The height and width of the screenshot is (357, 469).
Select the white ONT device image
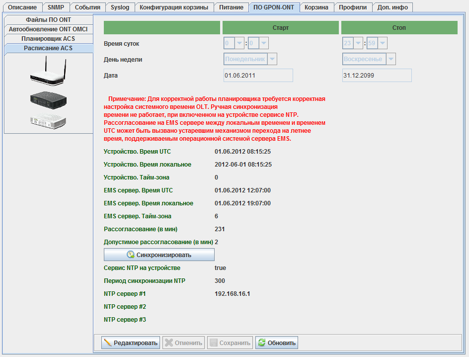48,121
